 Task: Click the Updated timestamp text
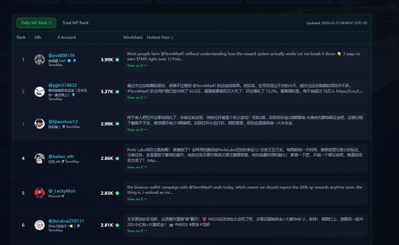pyautogui.click(x=337, y=23)
